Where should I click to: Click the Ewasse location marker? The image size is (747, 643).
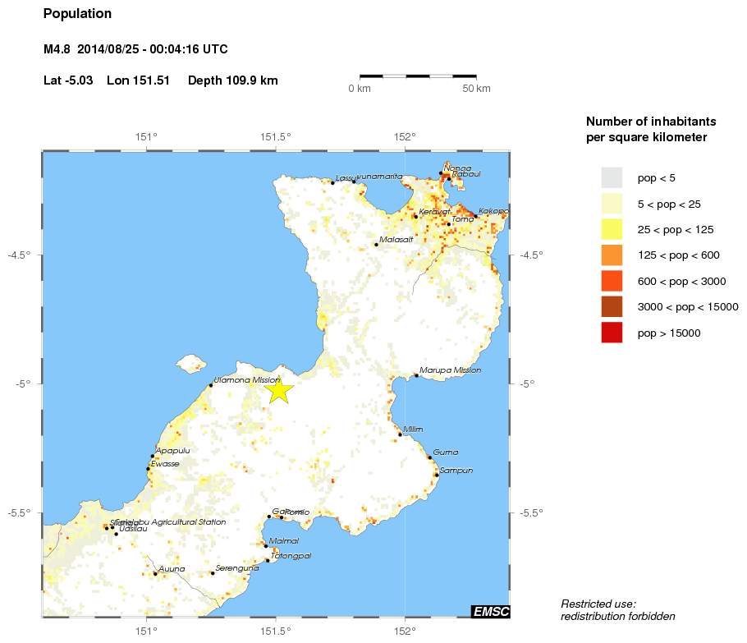(x=148, y=469)
